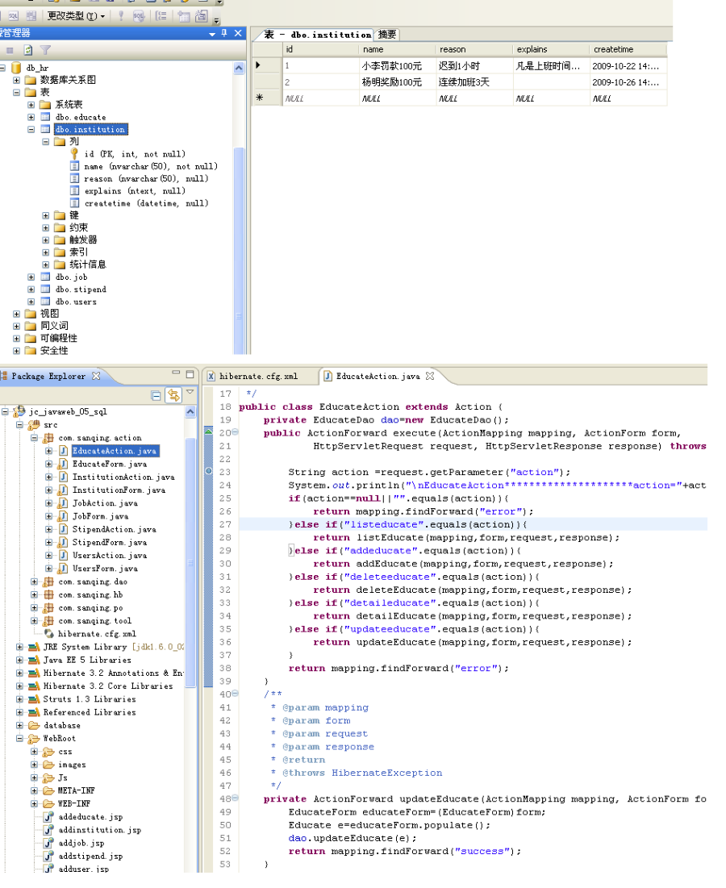The image size is (726, 888).
Task: Collapse the db_hr database node
Action: [3, 68]
